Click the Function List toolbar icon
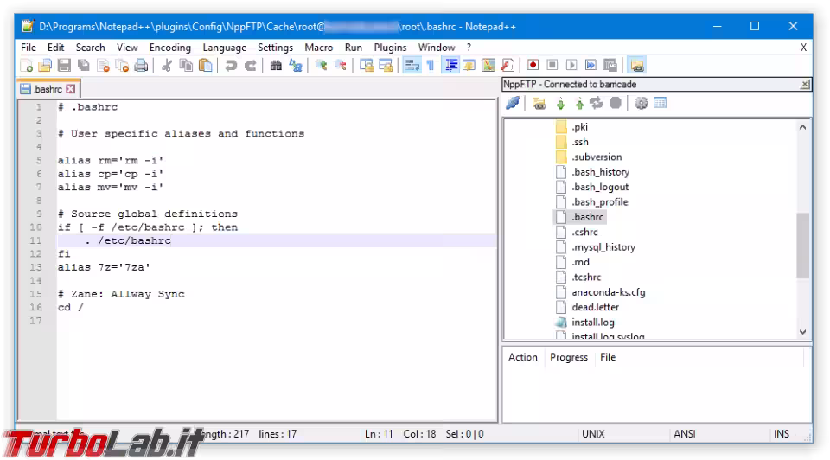 click(x=508, y=65)
